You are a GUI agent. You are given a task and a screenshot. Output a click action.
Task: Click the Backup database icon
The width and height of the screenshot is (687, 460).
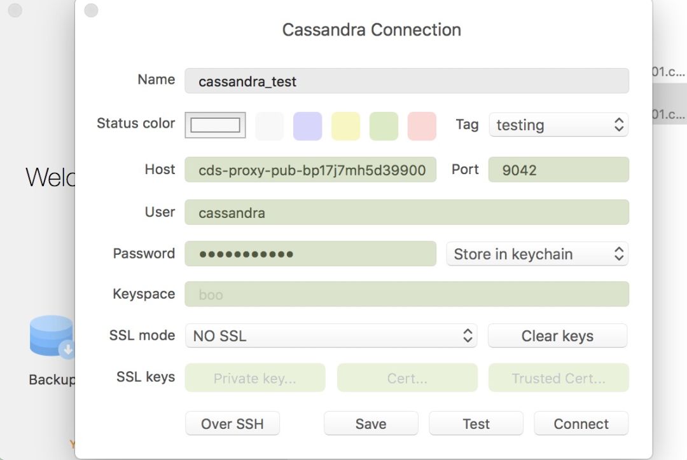coord(52,337)
